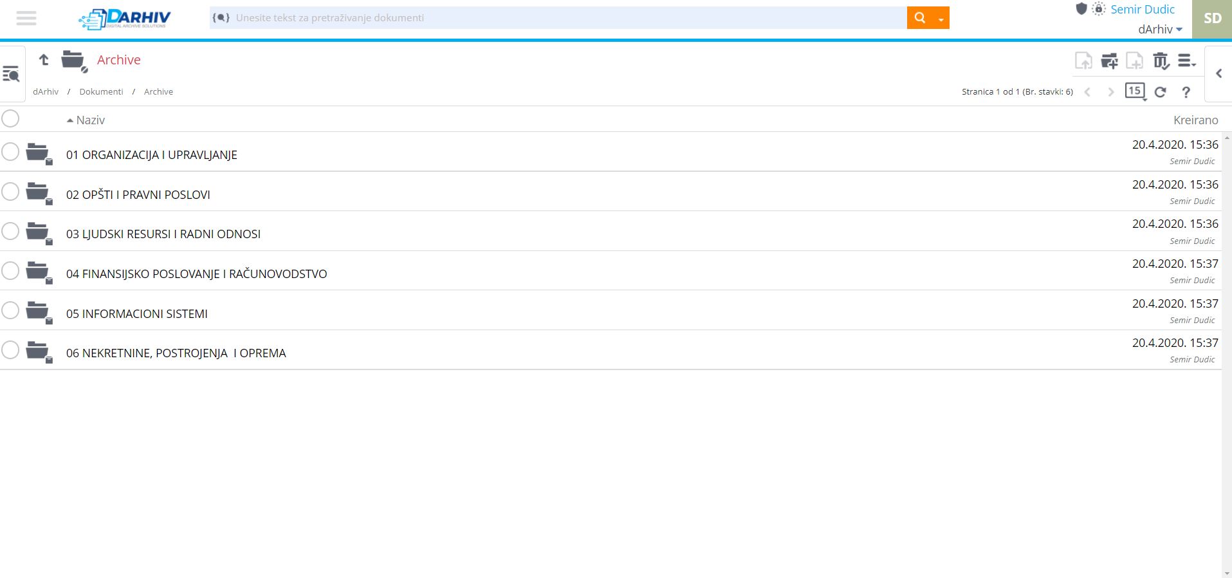Open the help question mark
Image resolution: width=1232 pixels, height=578 pixels.
(x=1186, y=92)
